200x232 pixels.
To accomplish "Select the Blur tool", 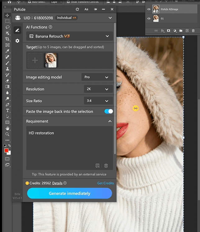I will (7, 93).
